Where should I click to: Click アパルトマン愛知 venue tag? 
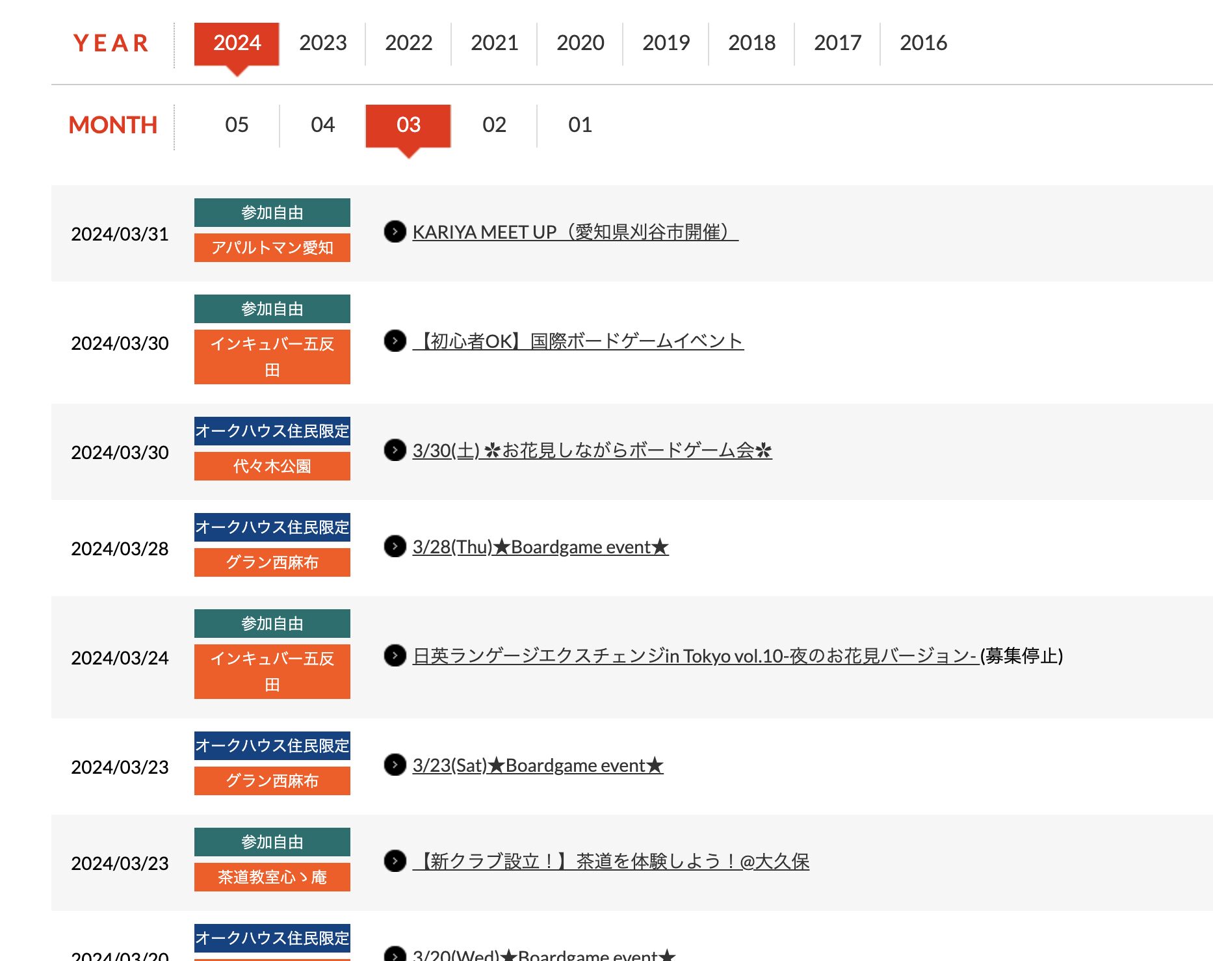(272, 248)
